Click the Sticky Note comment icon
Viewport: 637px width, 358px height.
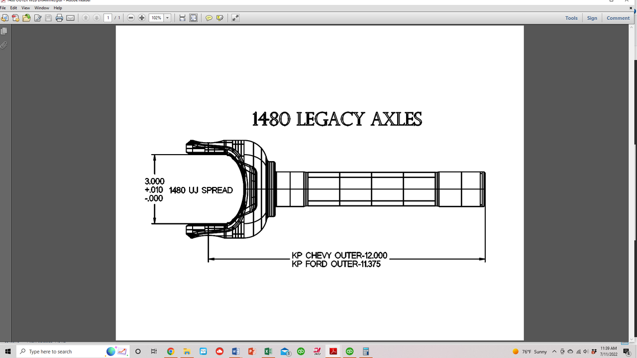[209, 18]
